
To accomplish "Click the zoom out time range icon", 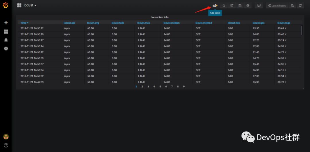I will coord(292,5).
